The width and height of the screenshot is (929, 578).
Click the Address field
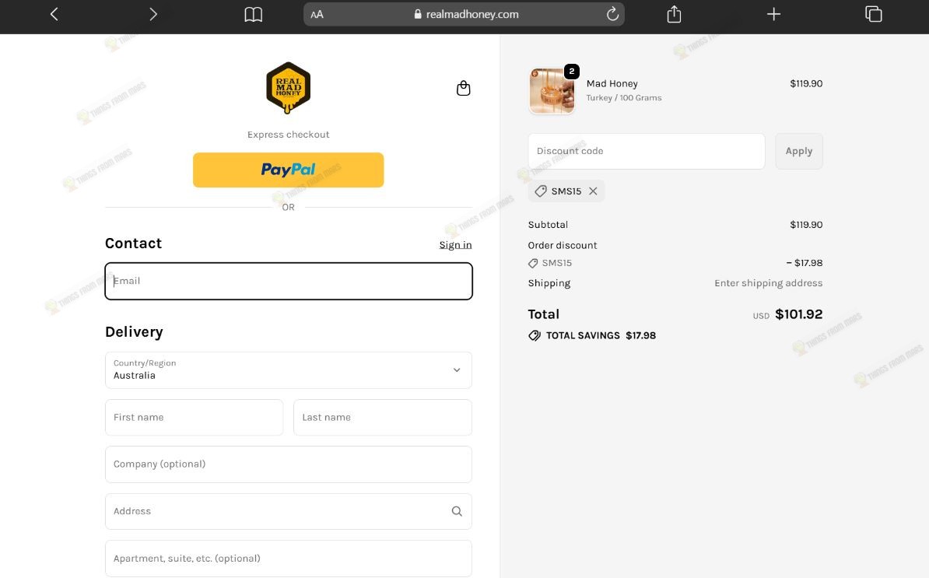pyautogui.click(x=289, y=511)
